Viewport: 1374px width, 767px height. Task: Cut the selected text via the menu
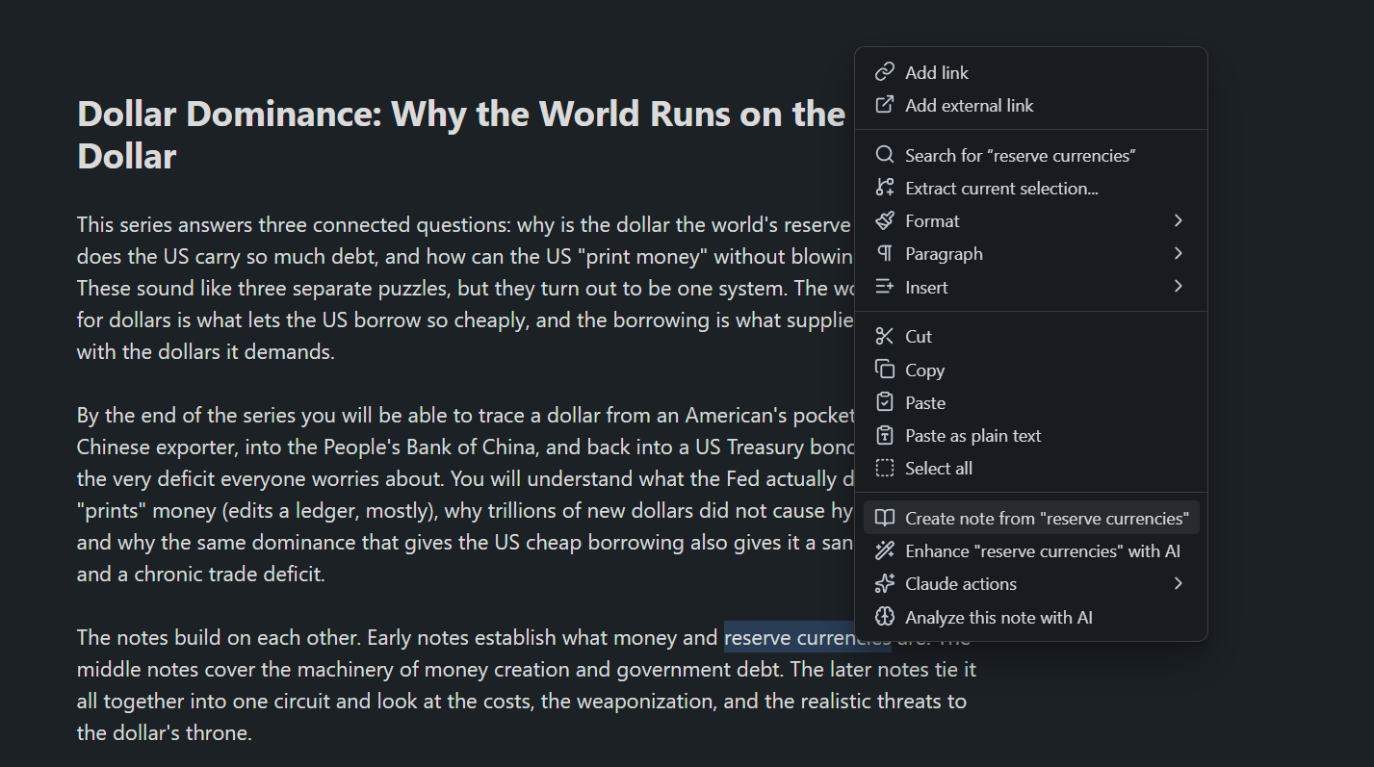1031,336
